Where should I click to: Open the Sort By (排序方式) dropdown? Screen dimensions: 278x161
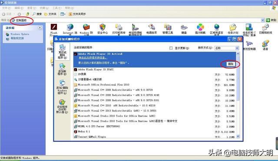pyautogui.click(x=227, y=48)
